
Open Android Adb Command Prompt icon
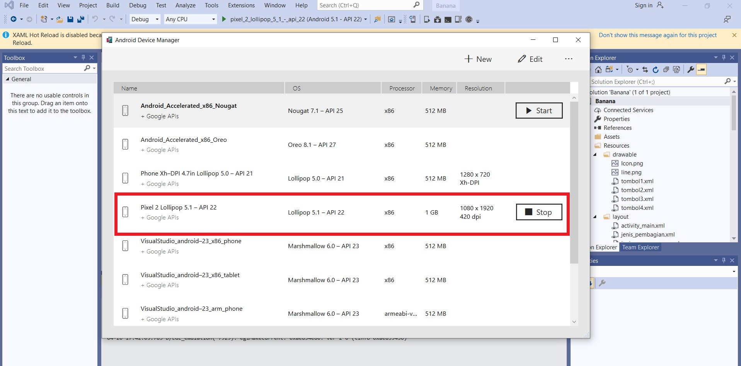[448, 20]
